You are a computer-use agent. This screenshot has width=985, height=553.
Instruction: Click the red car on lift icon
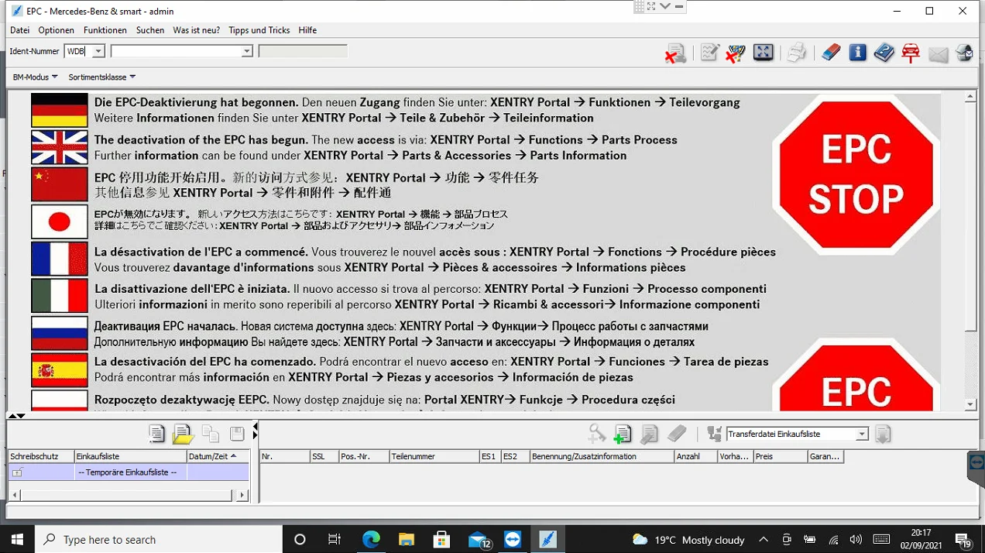point(911,53)
